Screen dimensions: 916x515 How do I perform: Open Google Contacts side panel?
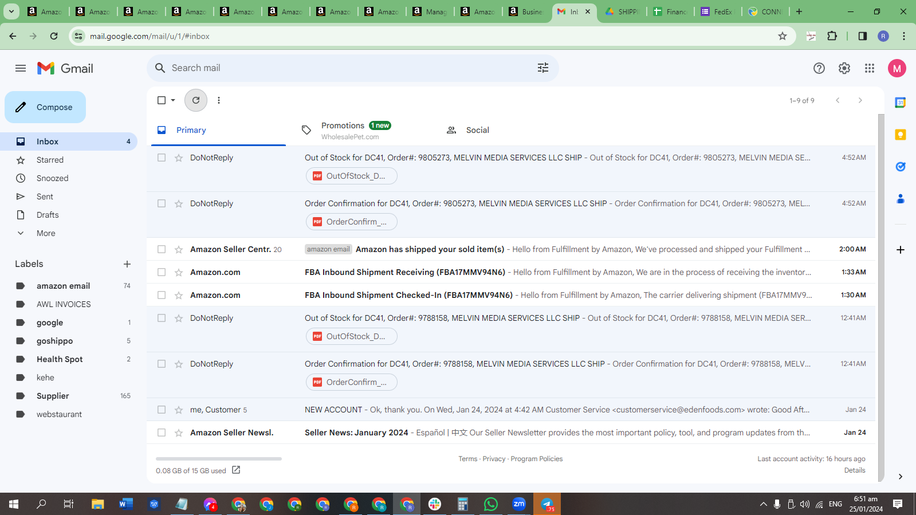[x=901, y=199]
